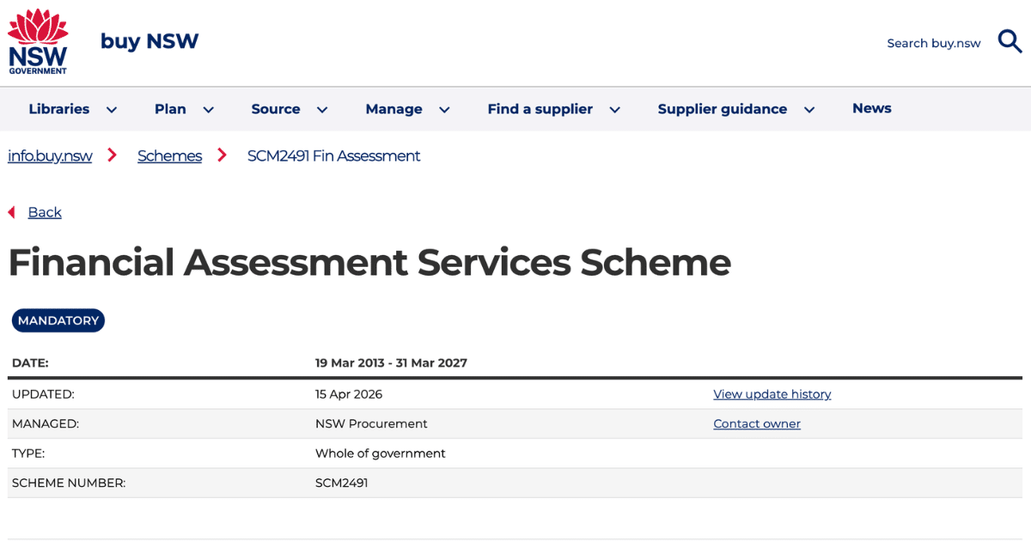Click the Search buy.nsw text
The height and width of the screenshot is (541, 1031).
(934, 43)
